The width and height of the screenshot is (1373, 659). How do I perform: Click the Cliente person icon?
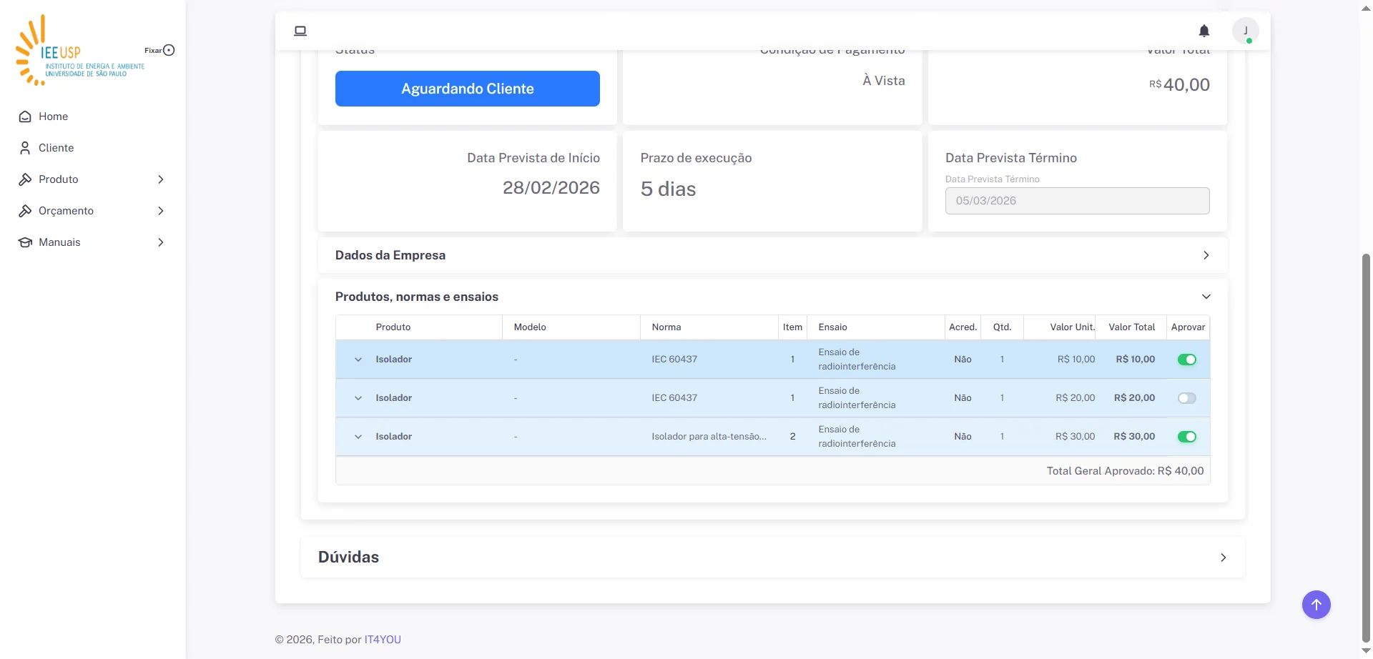click(x=25, y=148)
